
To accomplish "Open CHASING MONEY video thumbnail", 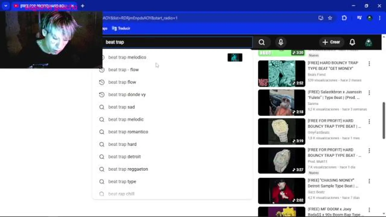I will point(282,190).
